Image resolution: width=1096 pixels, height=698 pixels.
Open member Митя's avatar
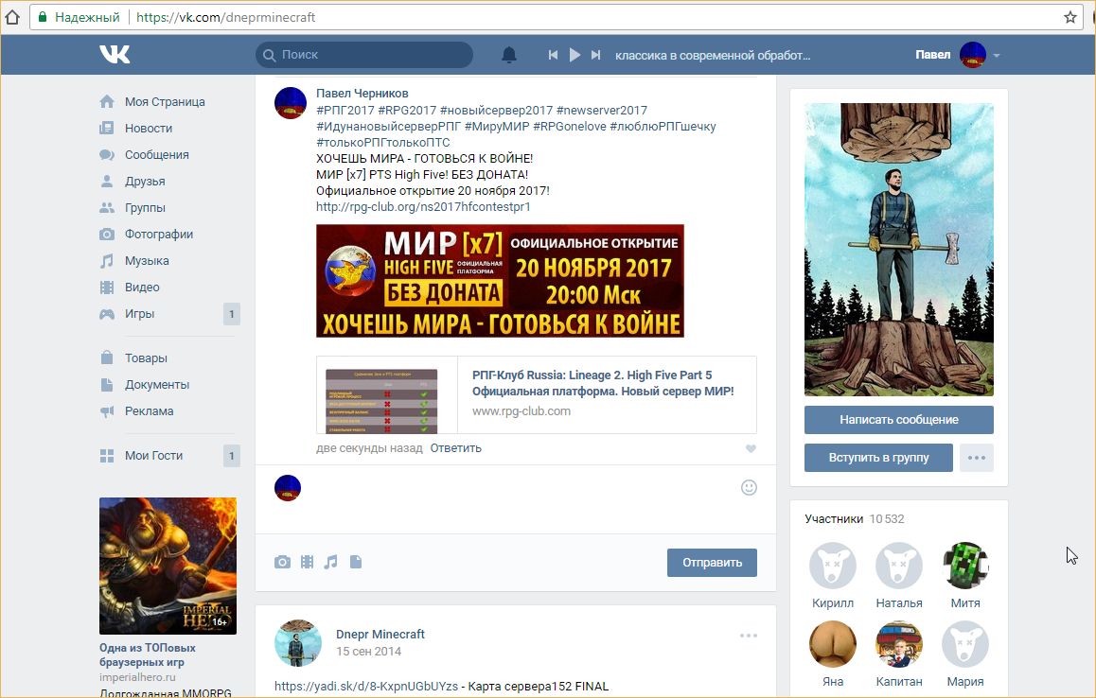(x=965, y=566)
